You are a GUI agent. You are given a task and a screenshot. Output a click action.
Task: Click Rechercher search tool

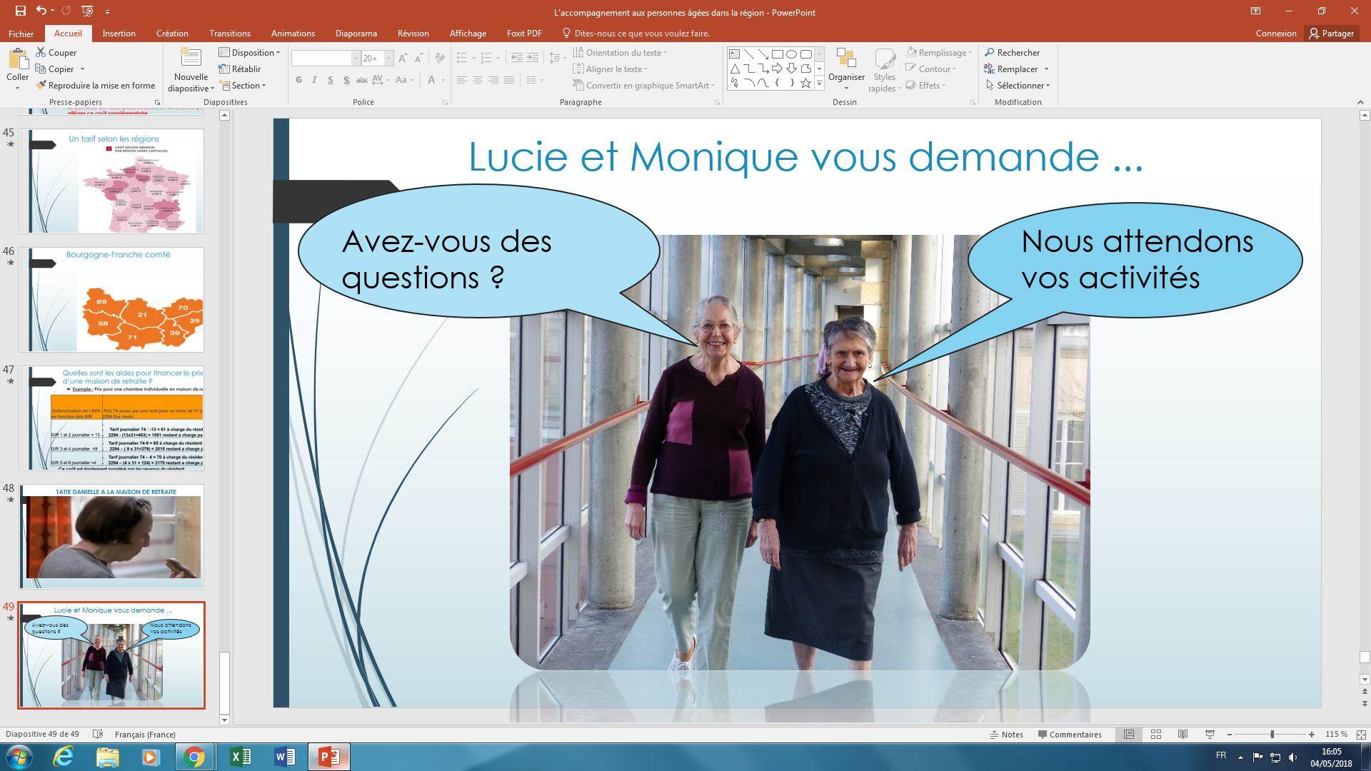pyautogui.click(x=1012, y=53)
